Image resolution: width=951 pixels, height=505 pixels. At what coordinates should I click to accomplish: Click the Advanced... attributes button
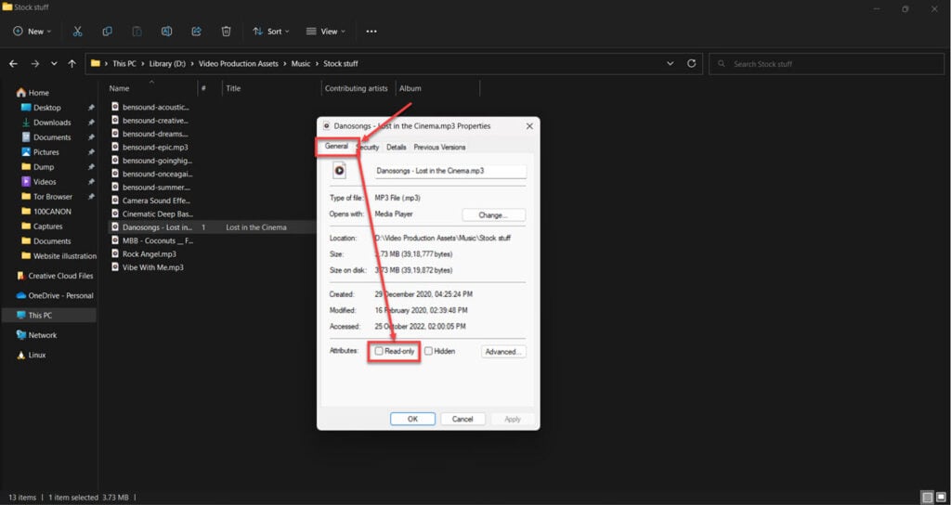[x=503, y=352]
